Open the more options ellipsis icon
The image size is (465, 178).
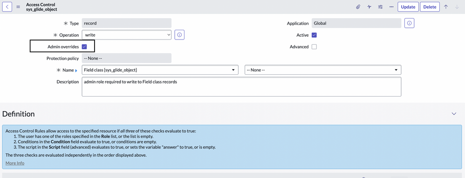click(x=391, y=7)
